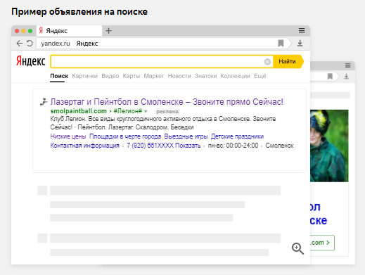The image size is (365, 275).
Task: Click the magnifier zoom-in icon
Action: (x=297, y=248)
